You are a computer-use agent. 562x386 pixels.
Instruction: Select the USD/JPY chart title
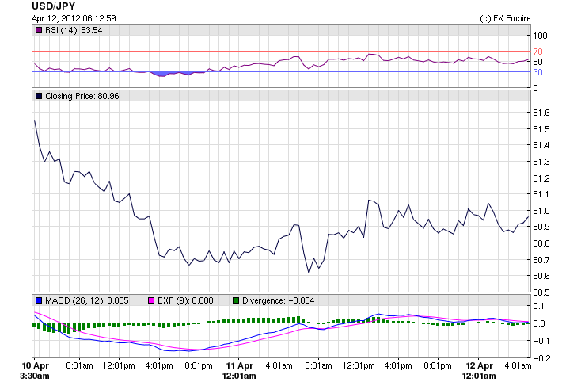click(53, 6)
